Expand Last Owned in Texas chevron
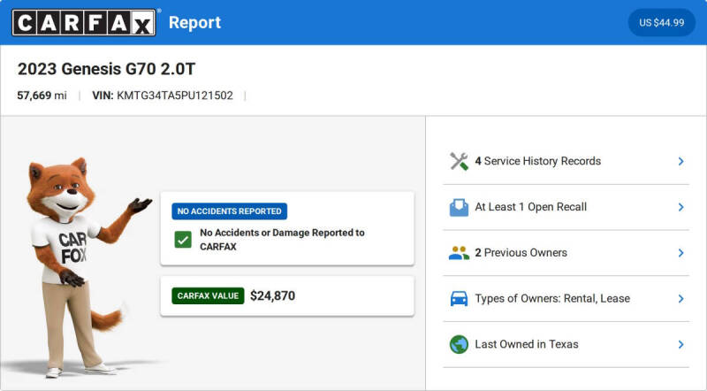This screenshot has width=707, height=391. coord(680,344)
